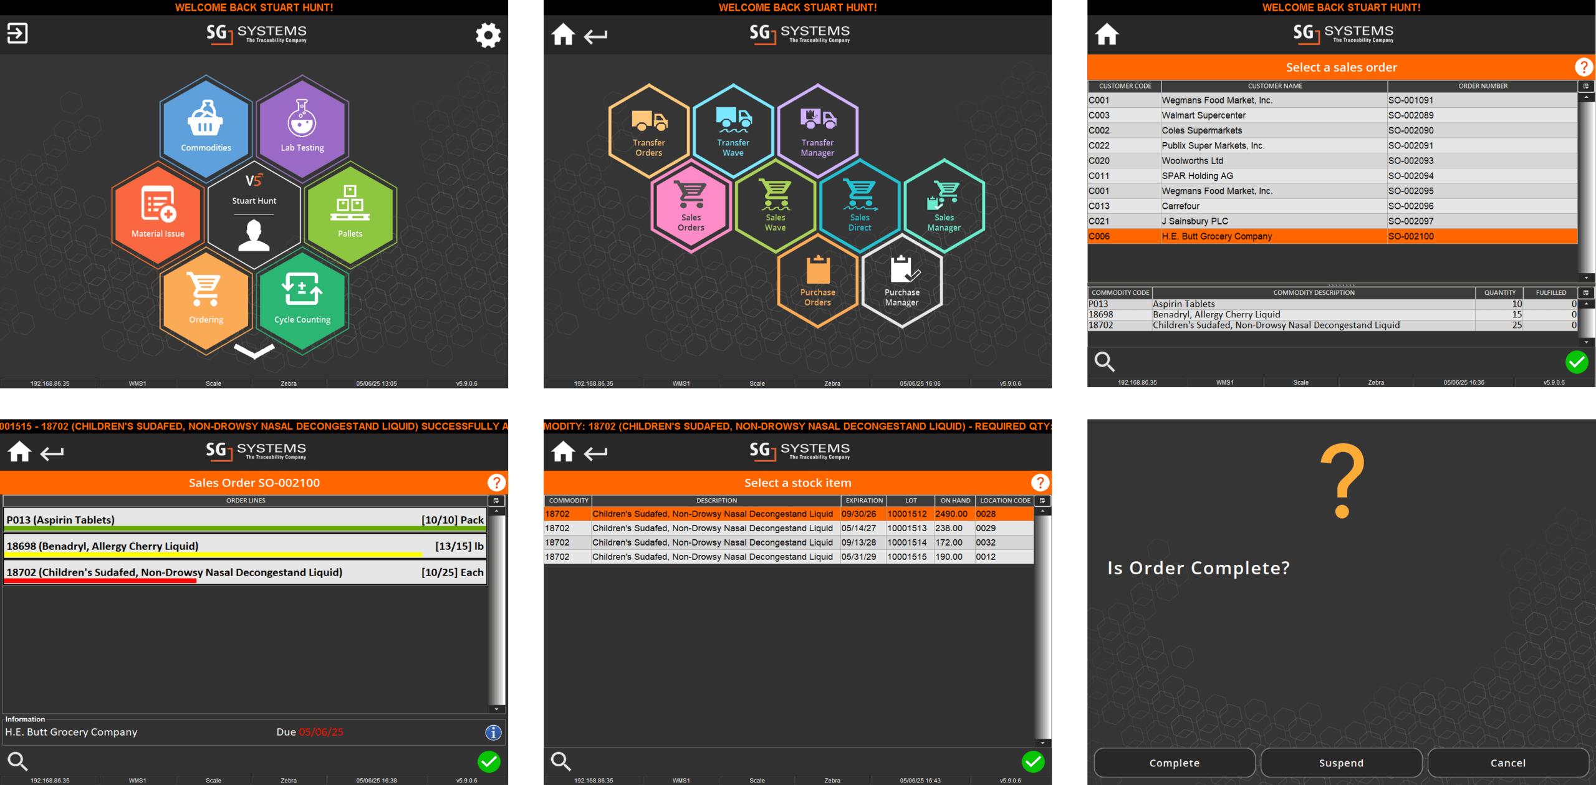Select P013 Aspirin Tablets order line

pos(245,519)
